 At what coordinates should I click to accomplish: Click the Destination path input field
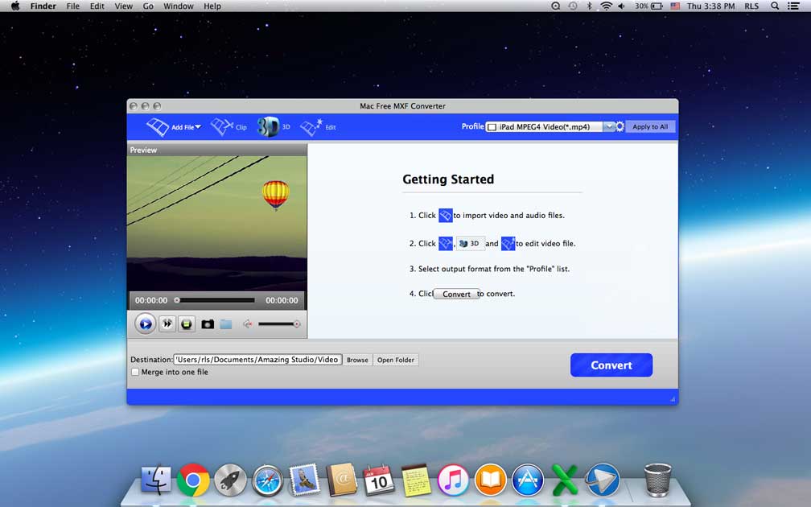[257, 360]
